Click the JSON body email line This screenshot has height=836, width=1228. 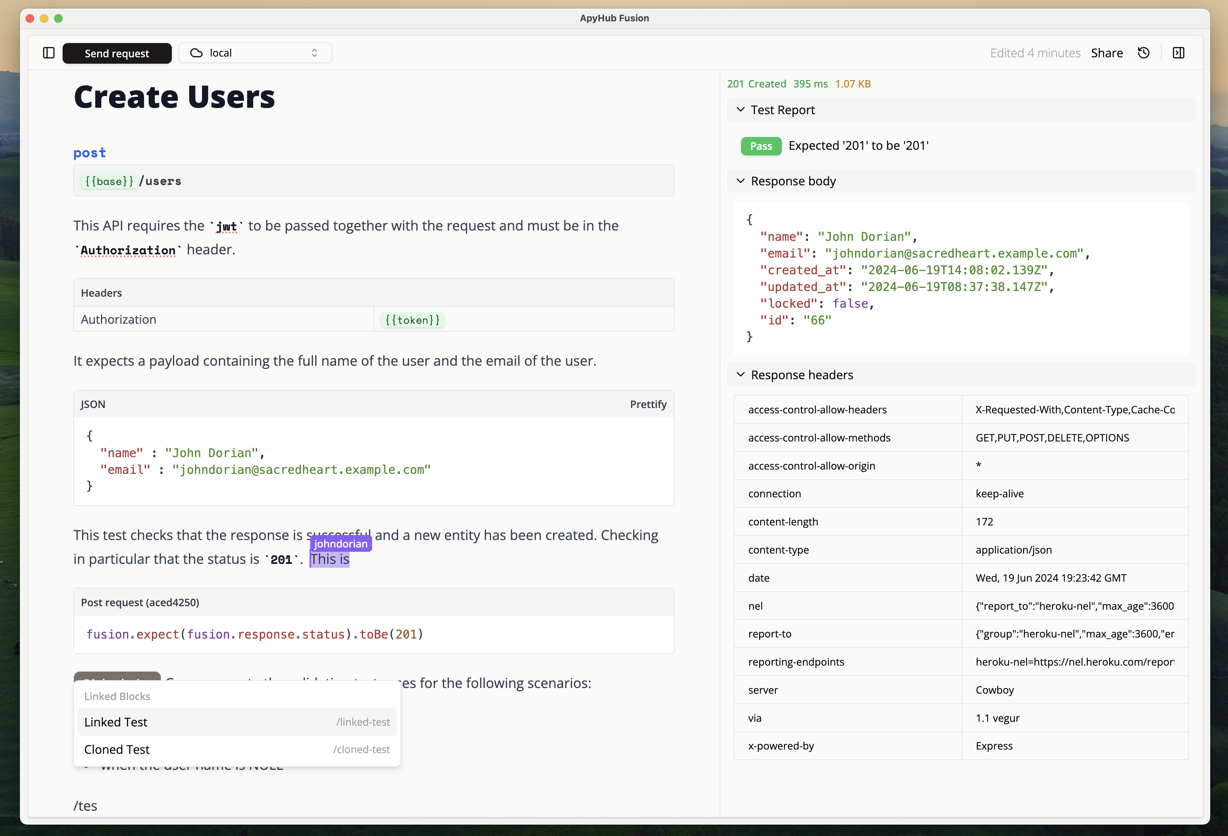click(266, 470)
